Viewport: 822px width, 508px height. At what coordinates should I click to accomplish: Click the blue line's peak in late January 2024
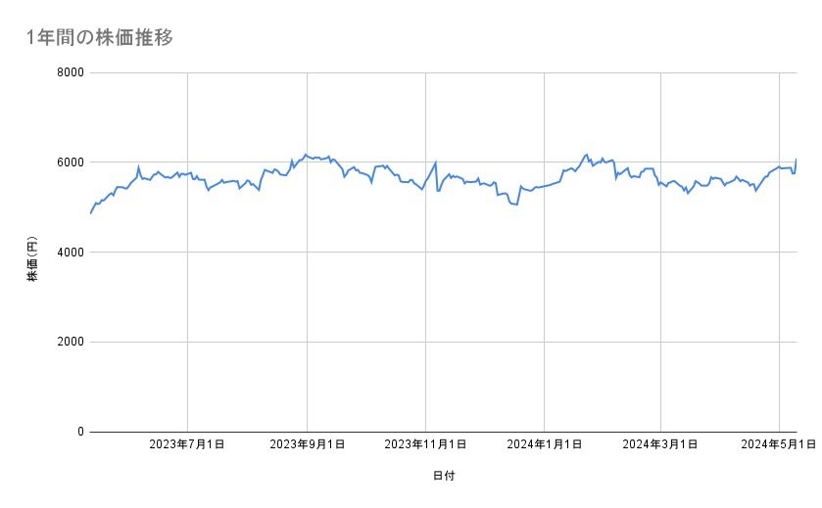(x=587, y=154)
